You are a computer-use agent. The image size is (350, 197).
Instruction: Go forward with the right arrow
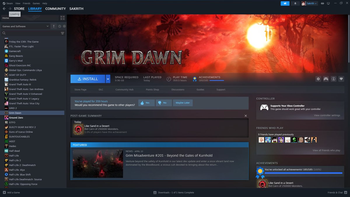(x=10, y=9)
